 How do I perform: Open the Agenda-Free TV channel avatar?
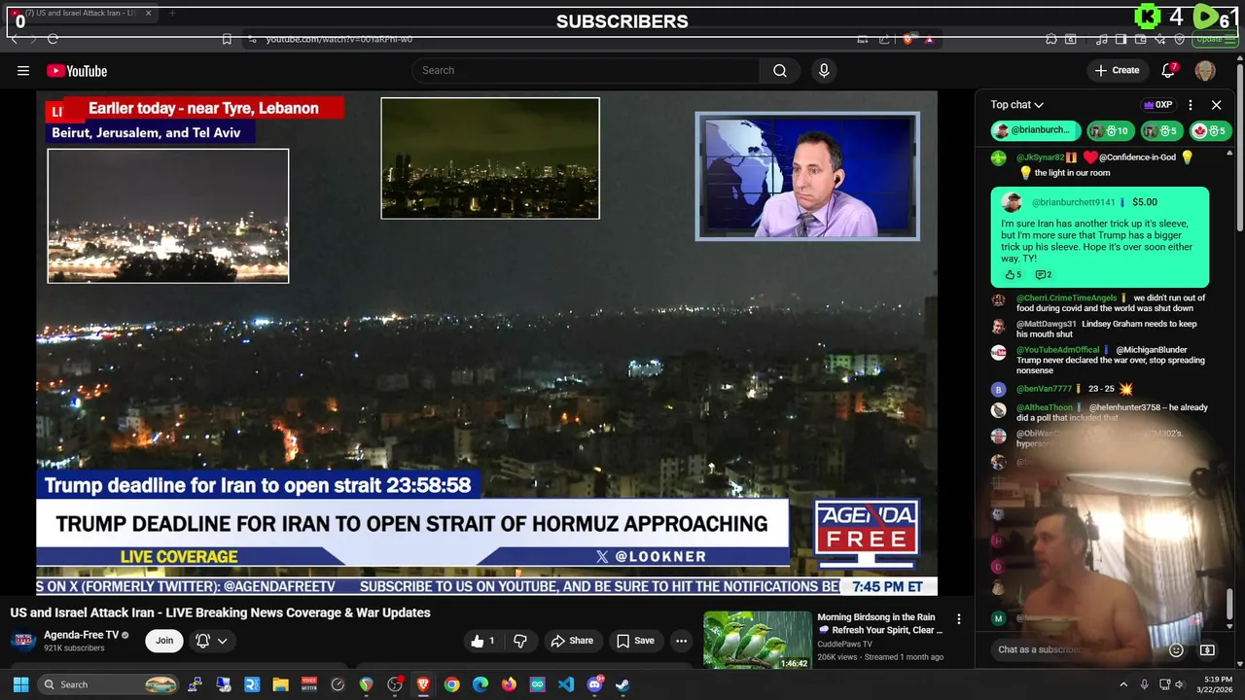point(23,641)
